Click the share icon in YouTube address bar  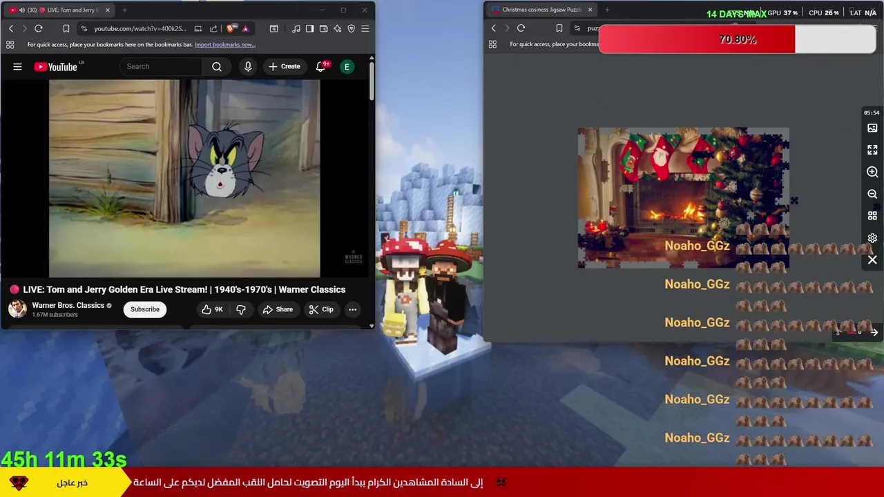pos(213,28)
